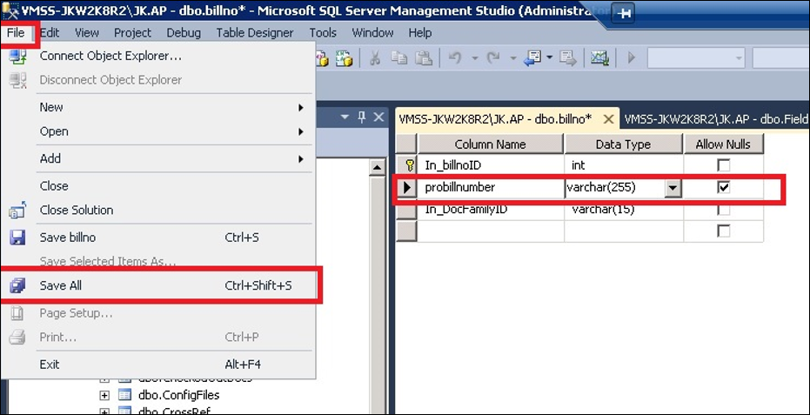Expand the New submenu

pos(174,108)
